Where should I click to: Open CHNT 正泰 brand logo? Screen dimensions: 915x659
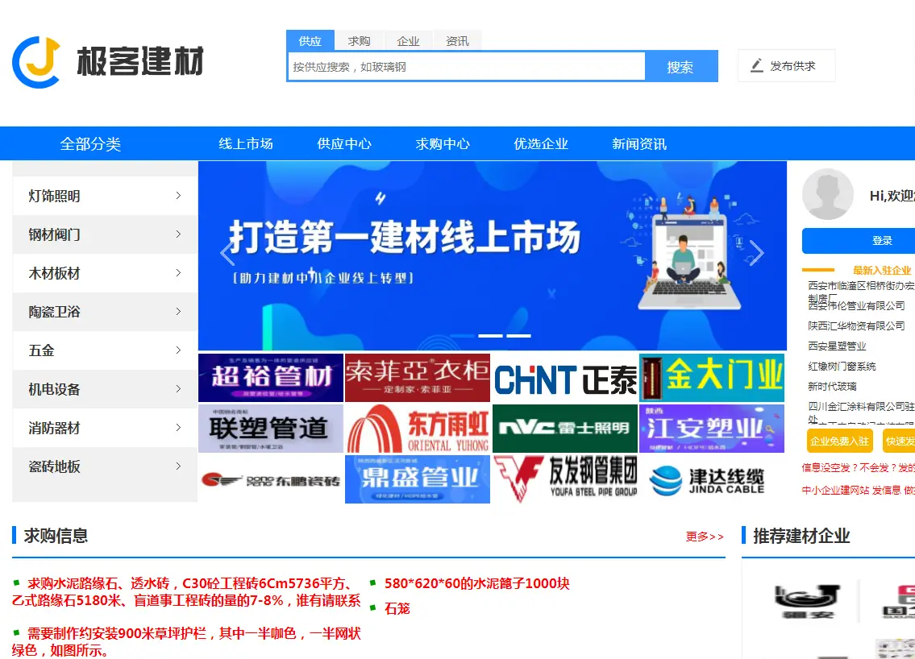click(565, 378)
